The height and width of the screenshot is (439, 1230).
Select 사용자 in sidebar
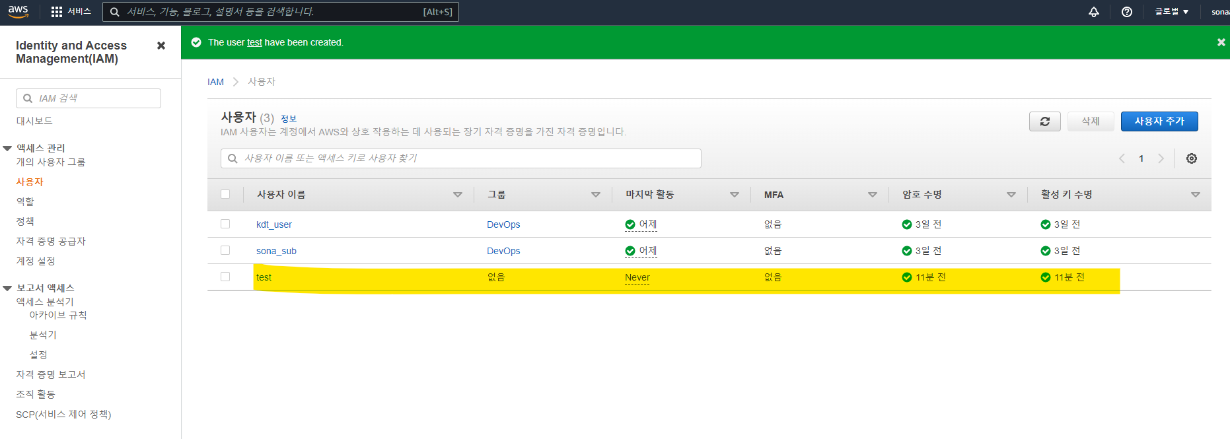[30, 182]
